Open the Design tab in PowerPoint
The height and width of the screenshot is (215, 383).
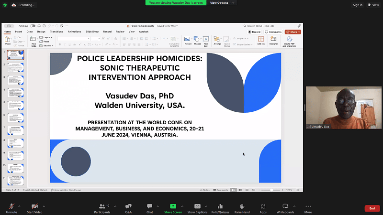tap(41, 32)
